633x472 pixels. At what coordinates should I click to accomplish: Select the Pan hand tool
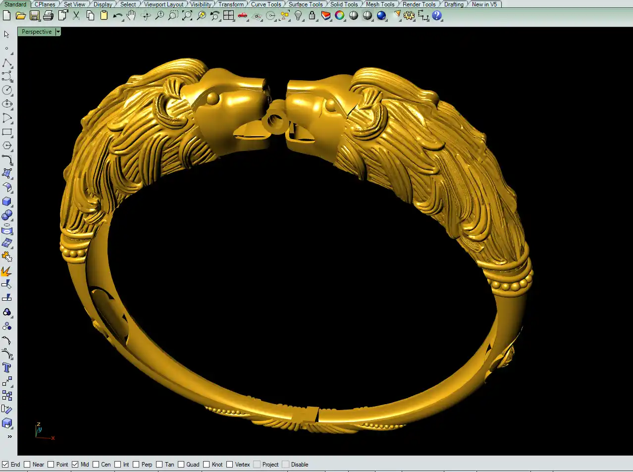coord(131,15)
